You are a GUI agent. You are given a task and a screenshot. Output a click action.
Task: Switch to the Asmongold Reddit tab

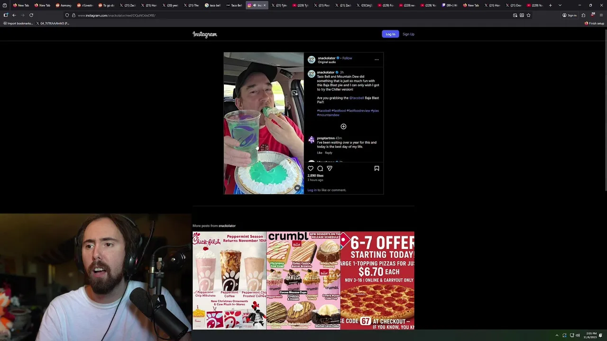pyautogui.click(x=64, y=5)
